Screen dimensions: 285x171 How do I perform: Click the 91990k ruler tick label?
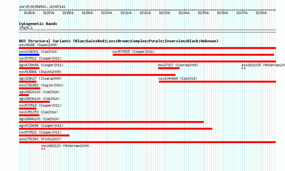coord(87,13)
